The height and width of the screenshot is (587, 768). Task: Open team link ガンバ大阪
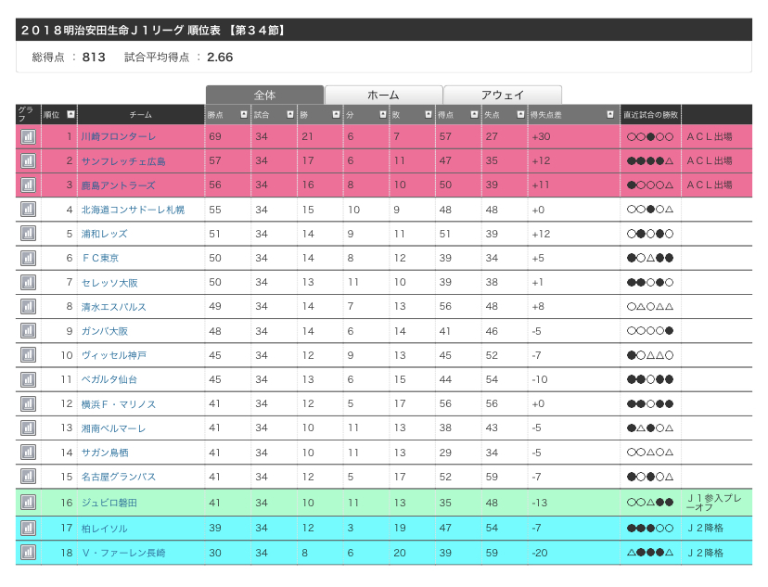104,331
